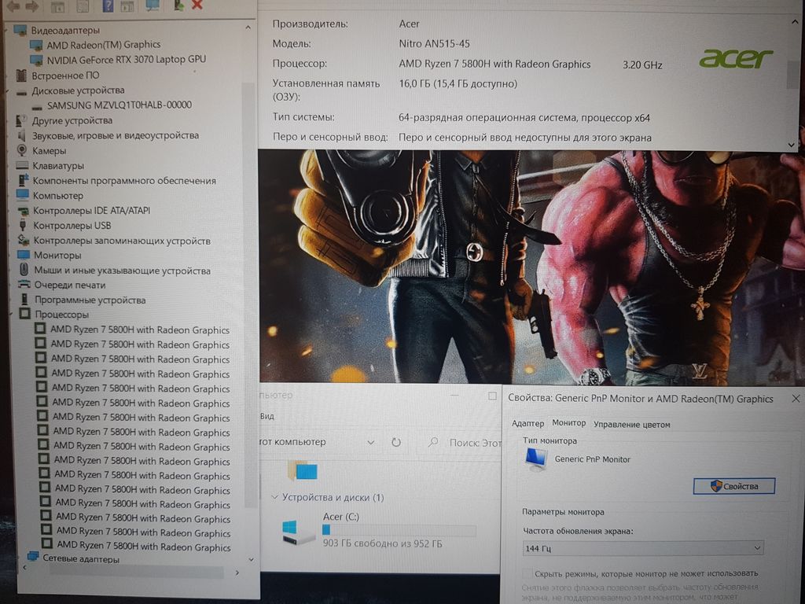805x604 pixels.
Task: Click the system info window scroll up arrow
Action: coord(795,22)
